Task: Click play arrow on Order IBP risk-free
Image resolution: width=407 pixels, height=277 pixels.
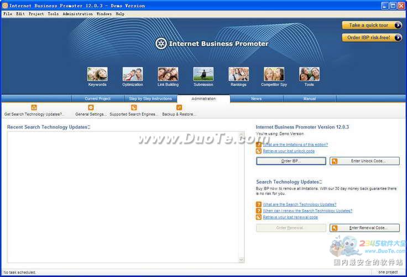Action: (x=398, y=38)
